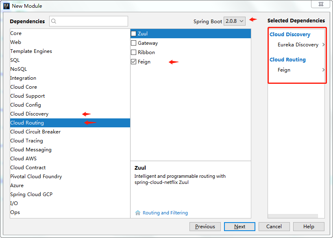Click the Previous button
The image size is (333, 238).
(x=205, y=227)
